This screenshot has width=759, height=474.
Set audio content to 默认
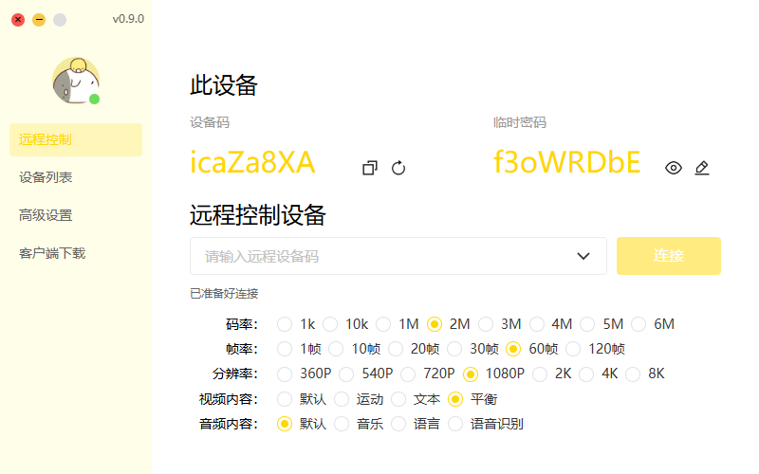pos(285,424)
